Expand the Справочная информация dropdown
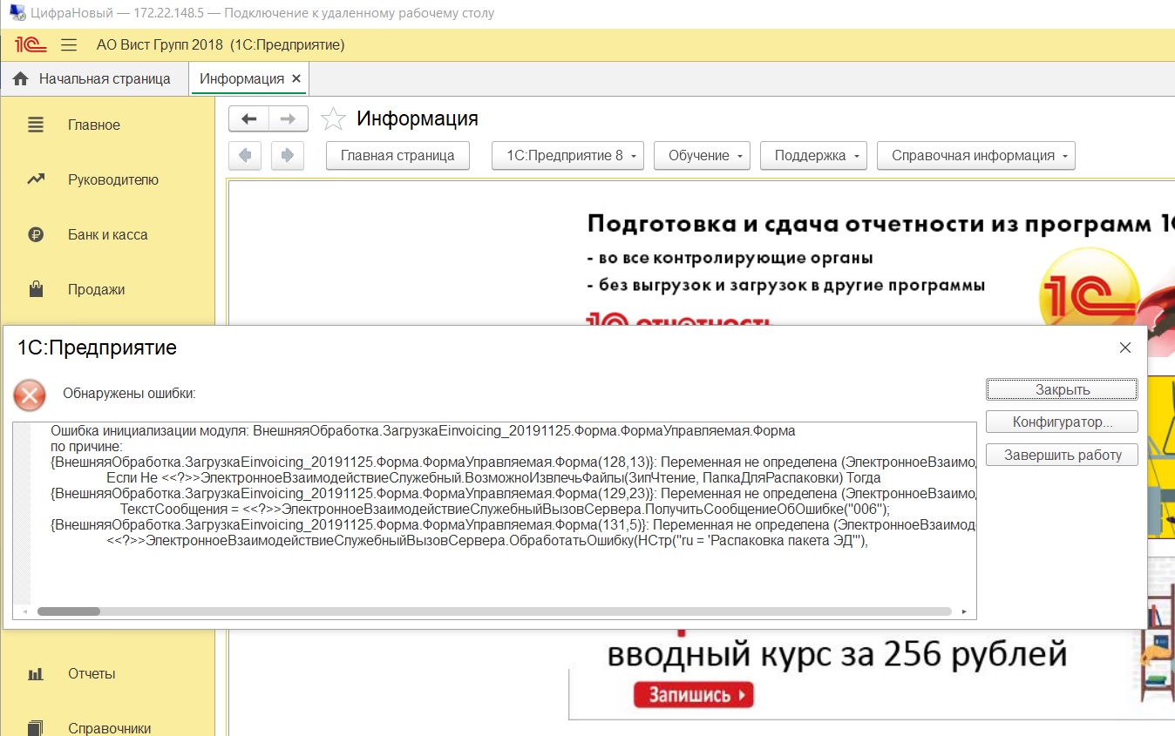The height and width of the screenshot is (736, 1175). tap(976, 155)
